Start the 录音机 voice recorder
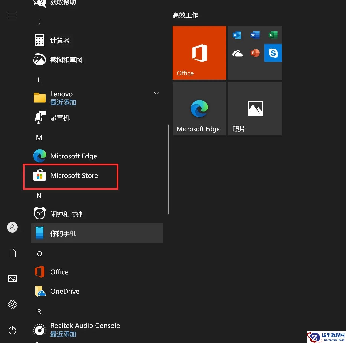This screenshot has height=343, width=346. tap(59, 117)
